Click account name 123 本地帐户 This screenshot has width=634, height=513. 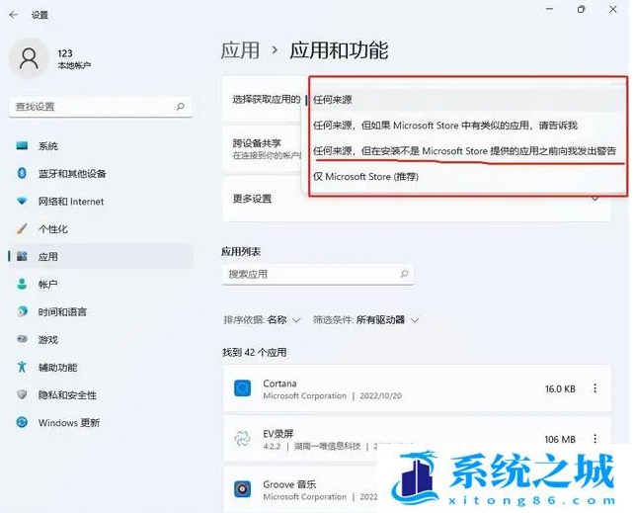(x=74, y=58)
